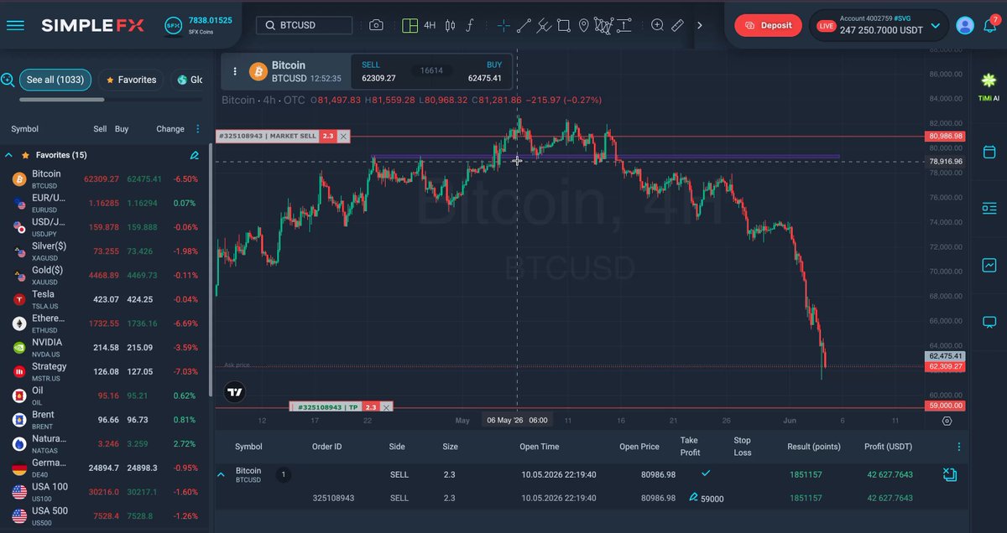Sort symbol list by Change column
Viewport: 1007px width, 533px height.
[170, 129]
